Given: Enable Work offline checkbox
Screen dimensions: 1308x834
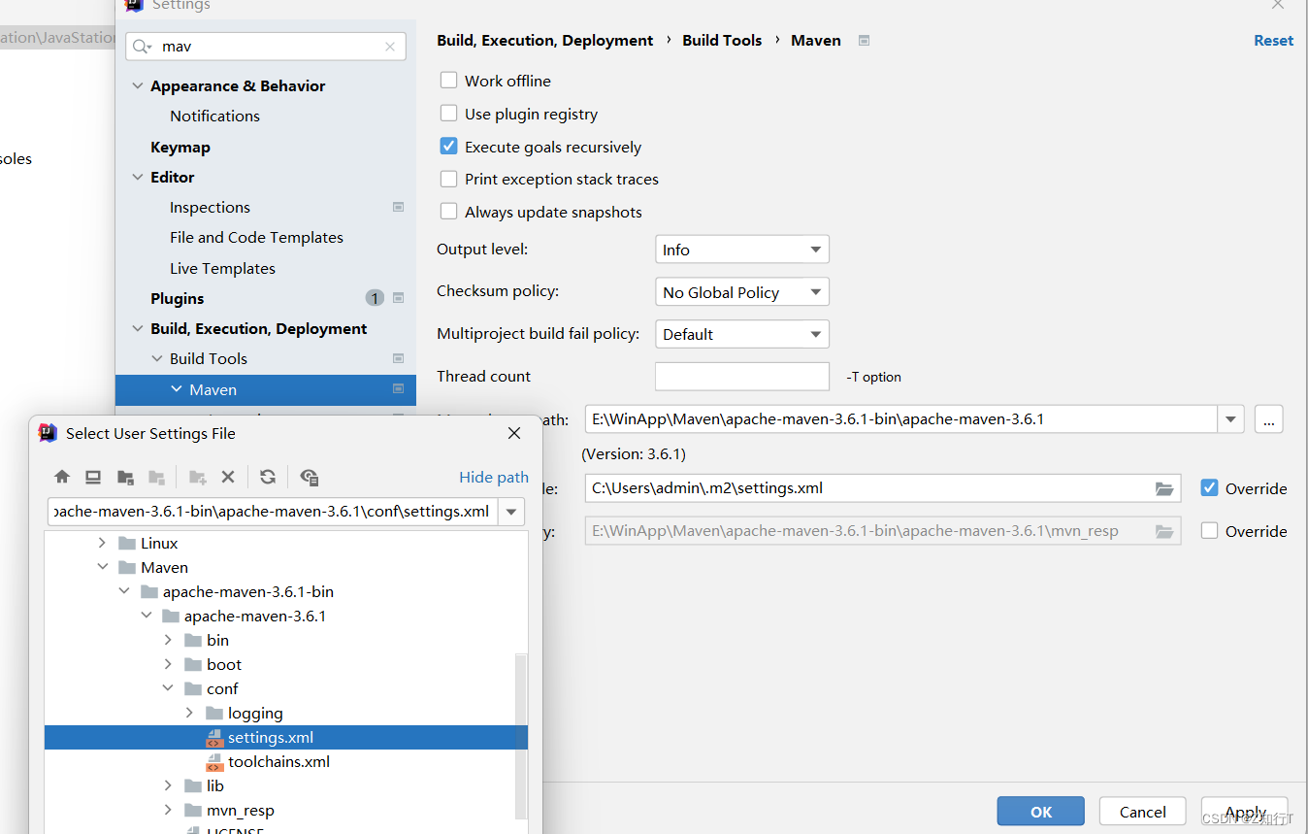Looking at the screenshot, I should [x=448, y=81].
